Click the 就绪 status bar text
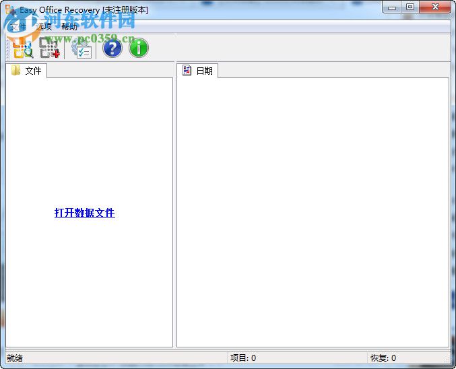Image resolution: width=456 pixels, height=369 pixels. [15, 358]
